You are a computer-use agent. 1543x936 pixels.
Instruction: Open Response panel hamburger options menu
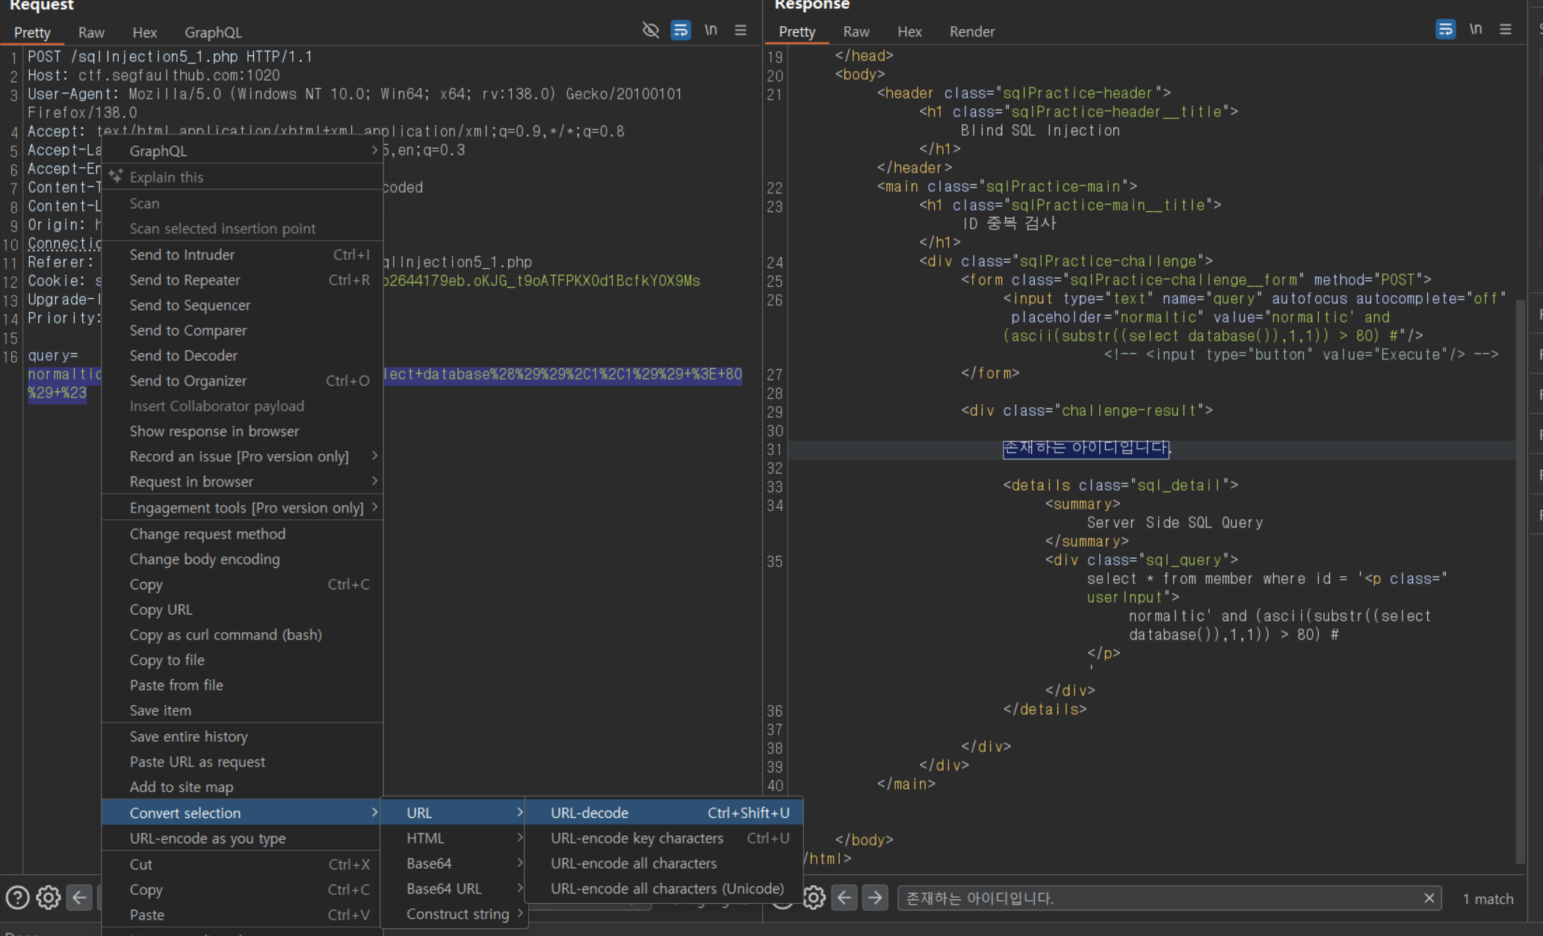point(1506,29)
